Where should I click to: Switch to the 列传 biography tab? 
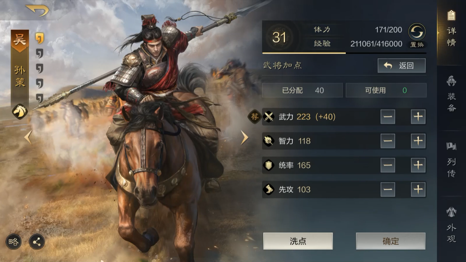coord(451,159)
